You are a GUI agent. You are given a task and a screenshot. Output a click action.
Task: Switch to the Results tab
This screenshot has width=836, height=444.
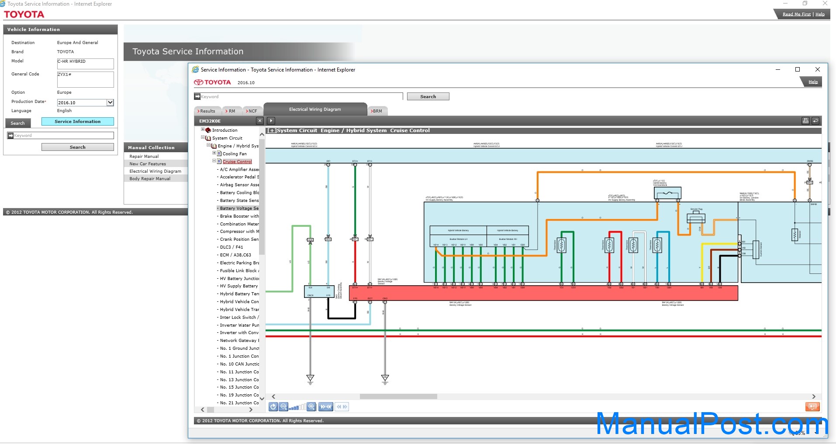(x=207, y=111)
